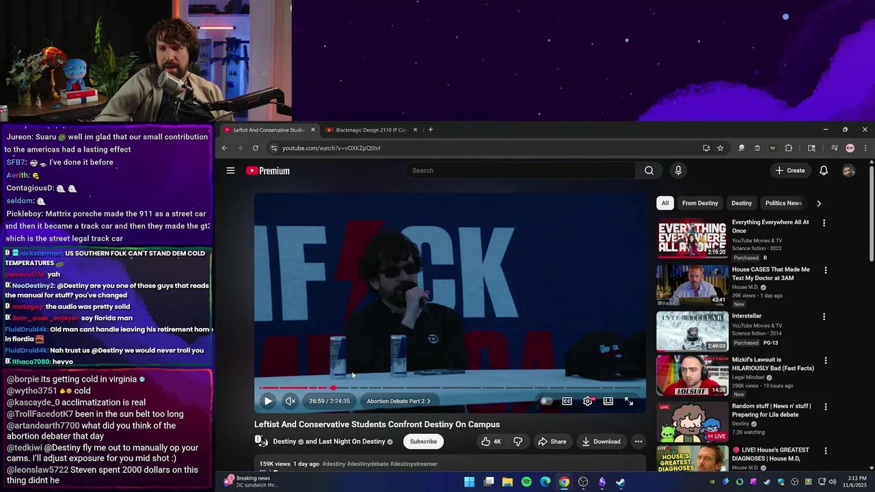Toggle the autoplay switch in player
The width and height of the screenshot is (875, 492).
point(546,401)
